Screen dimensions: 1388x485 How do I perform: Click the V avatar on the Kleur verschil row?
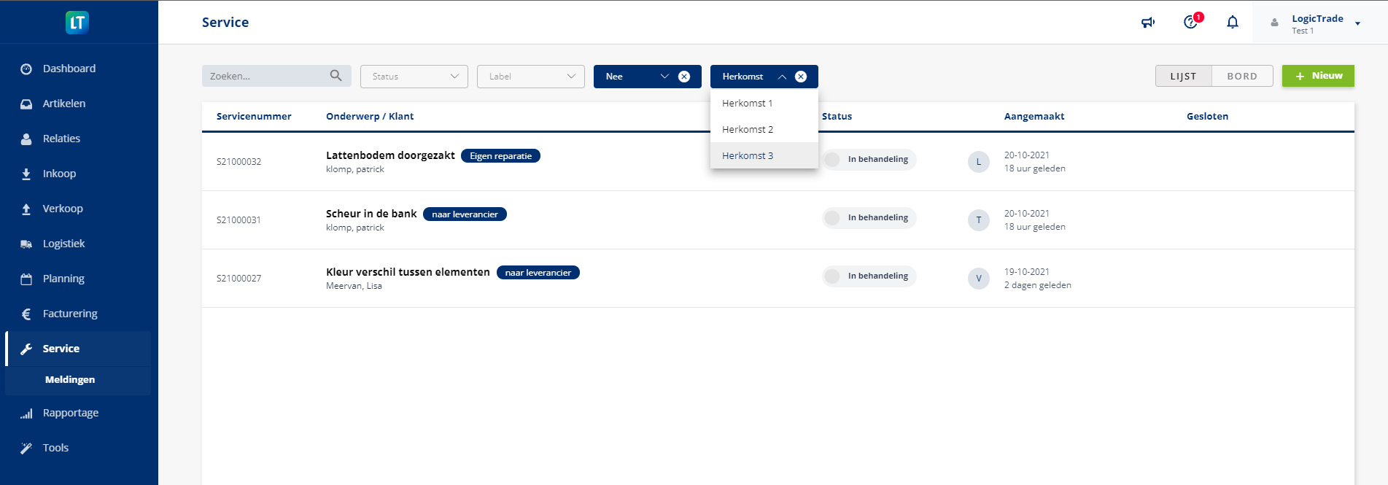tap(978, 279)
